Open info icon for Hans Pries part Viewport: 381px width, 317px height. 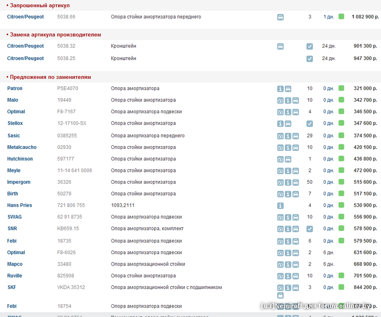[281, 206]
